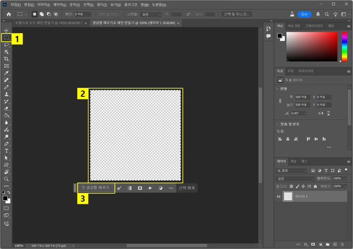Screen dimensions: 353x249
Task: Open the 스타일 dropdown set to 표준
Action: 151,14
